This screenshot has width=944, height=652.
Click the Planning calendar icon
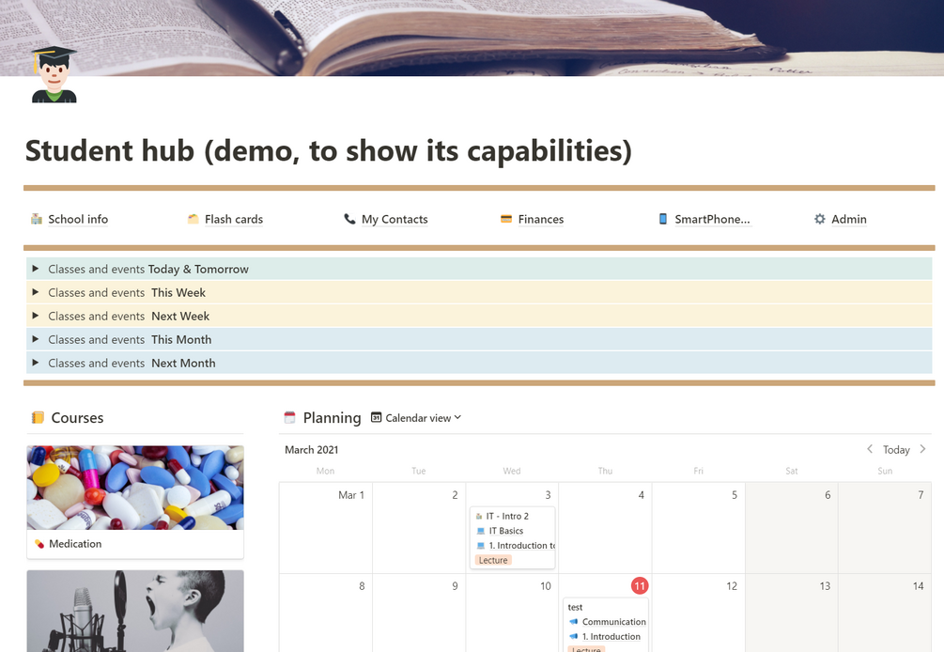tap(289, 417)
